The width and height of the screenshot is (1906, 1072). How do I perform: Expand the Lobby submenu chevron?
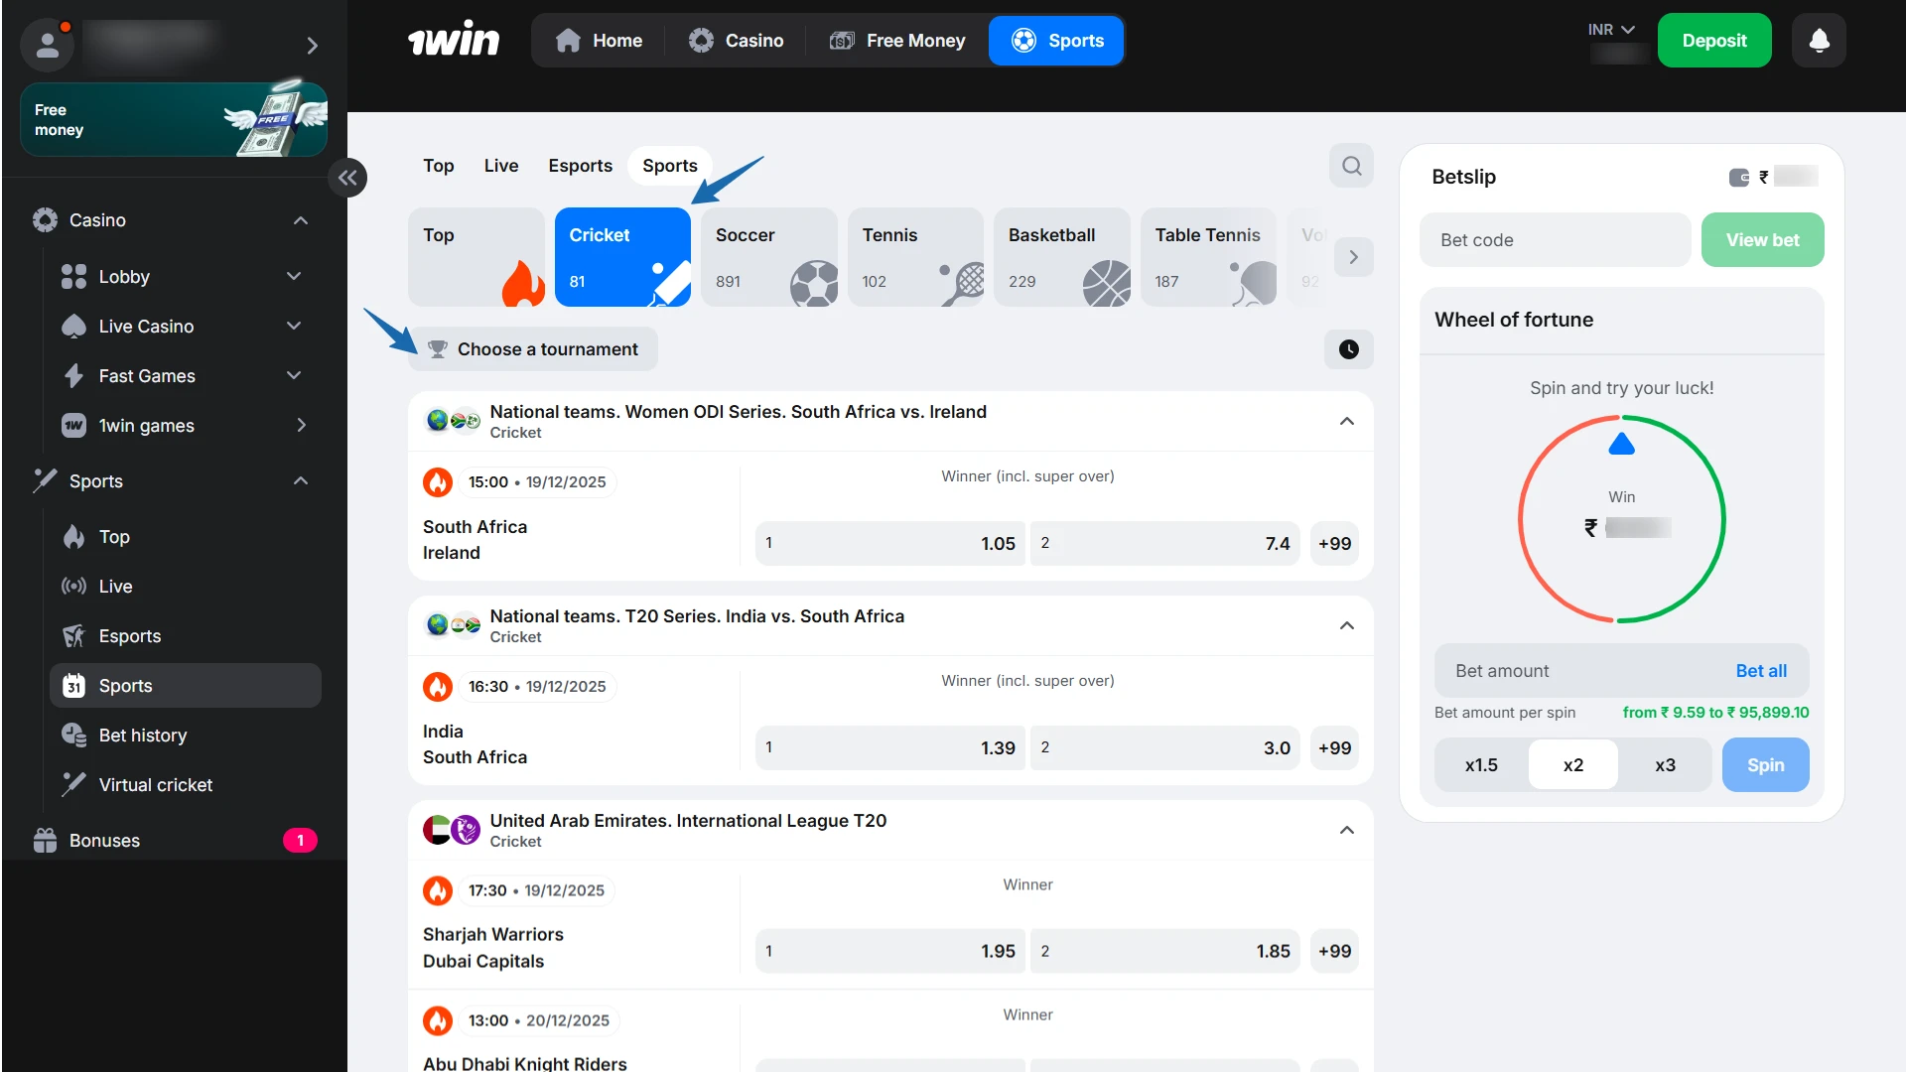pos(294,277)
